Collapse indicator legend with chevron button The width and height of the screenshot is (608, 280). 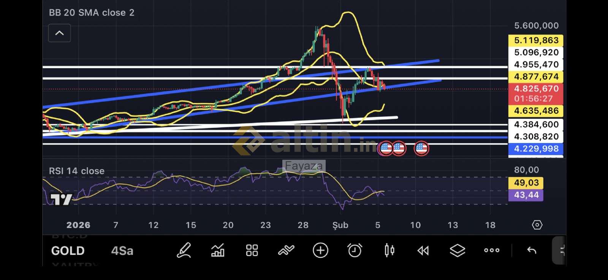click(59, 33)
